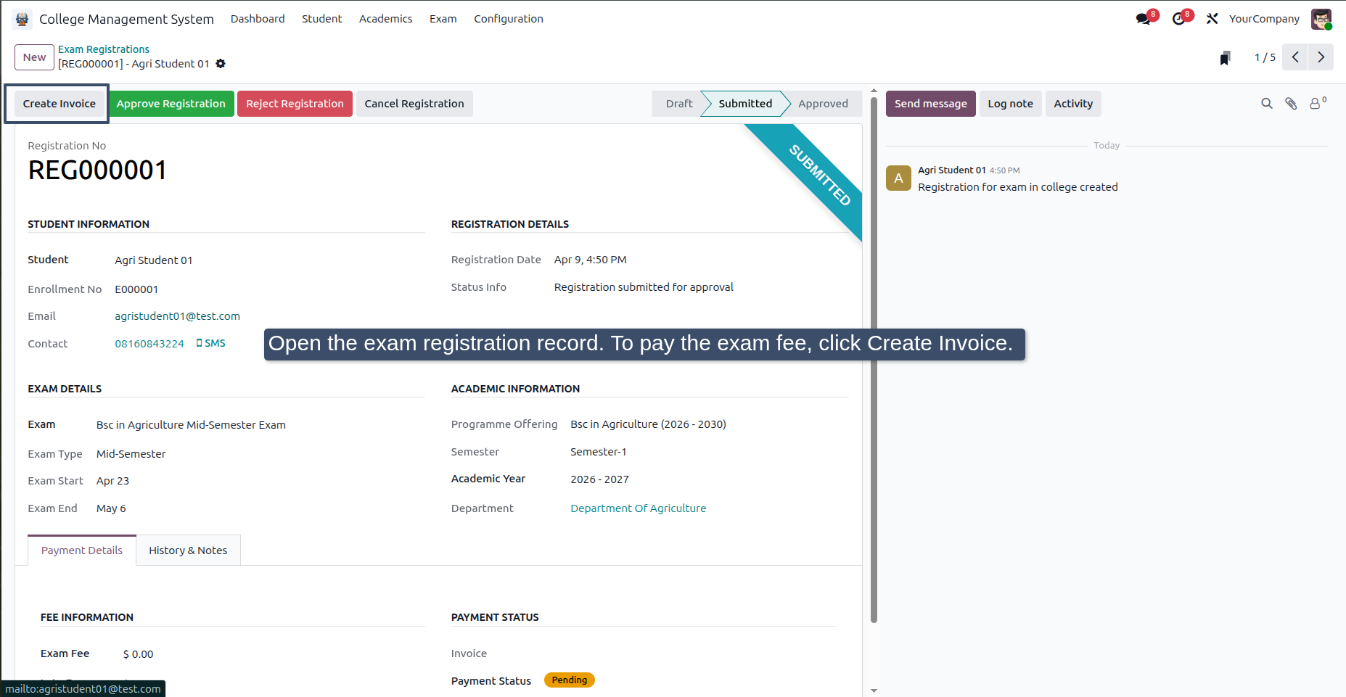The width and height of the screenshot is (1346, 697).
Task: Click the Log note button
Action: (1010, 104)
